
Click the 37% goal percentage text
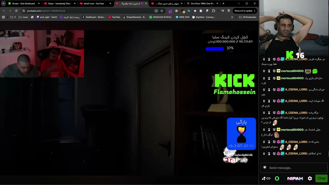pos(230,48)
